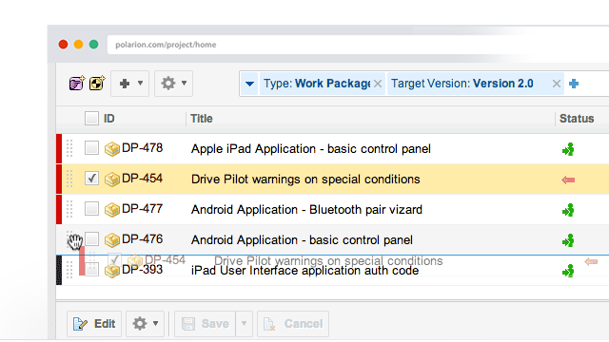Open ID DP-454 in highlighted row

click(x=142, y=179)
